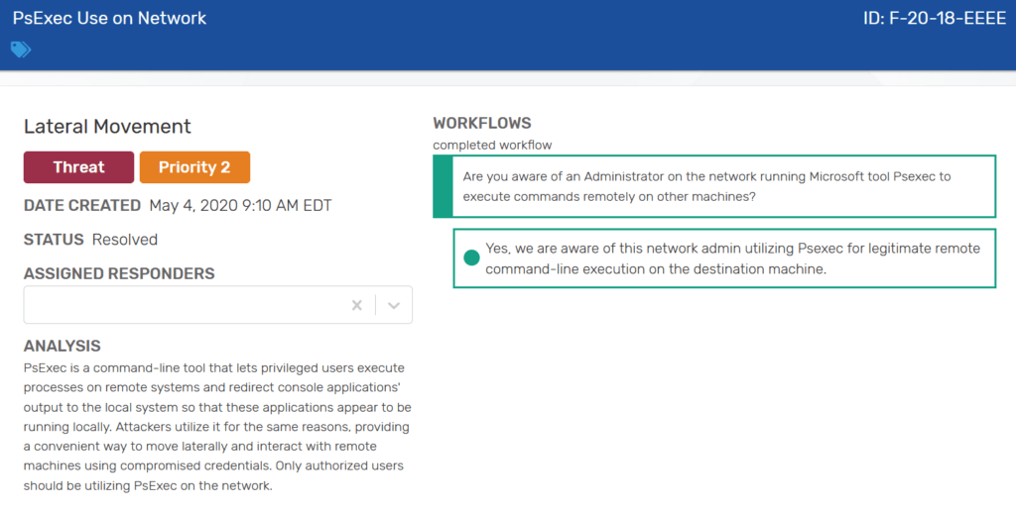Click the 'Yes, we are aware' answer text
The height and width of the screenshot is (512, 1016).
pyautogui.click(x=732, y=258)
